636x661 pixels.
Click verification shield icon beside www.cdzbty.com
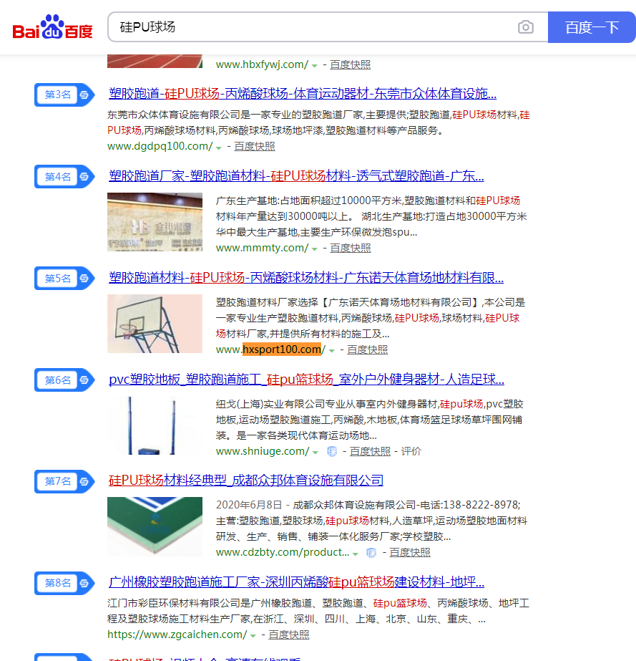tap(371, 553)
